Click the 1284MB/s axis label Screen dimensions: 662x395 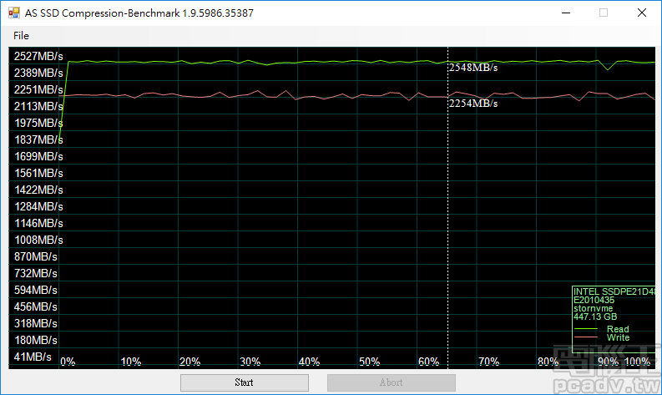click(x=38, y=206)
